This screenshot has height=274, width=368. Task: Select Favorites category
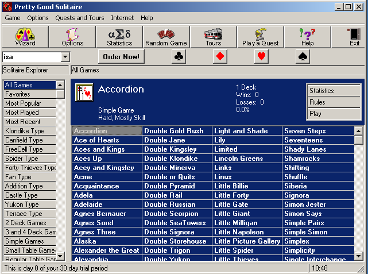pos(30,94)
